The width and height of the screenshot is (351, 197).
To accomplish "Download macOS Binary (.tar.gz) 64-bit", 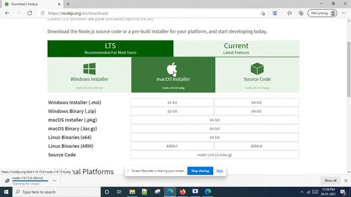I will tap(214, 129).
